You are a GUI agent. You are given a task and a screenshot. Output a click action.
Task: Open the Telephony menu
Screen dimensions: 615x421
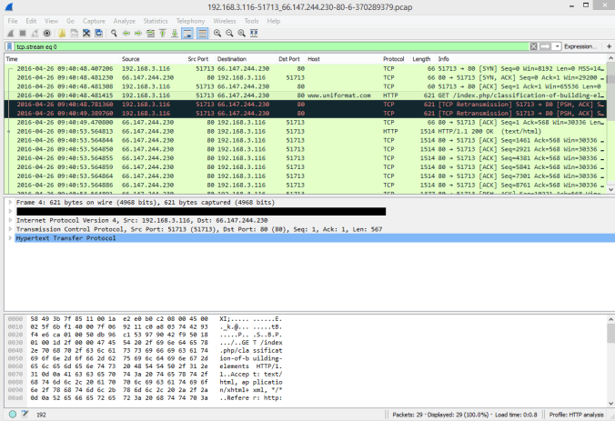pyautogui.click(x=190, y=21)
